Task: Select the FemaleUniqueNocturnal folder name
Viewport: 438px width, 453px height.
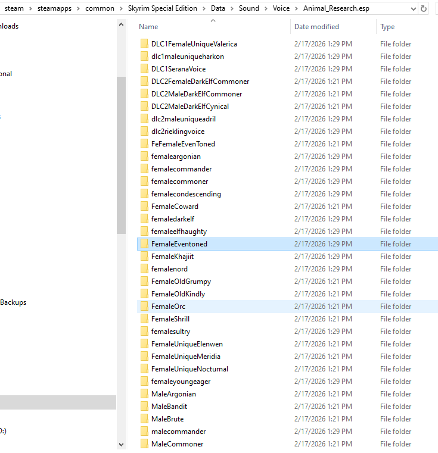Action: (x=190, y=369)
